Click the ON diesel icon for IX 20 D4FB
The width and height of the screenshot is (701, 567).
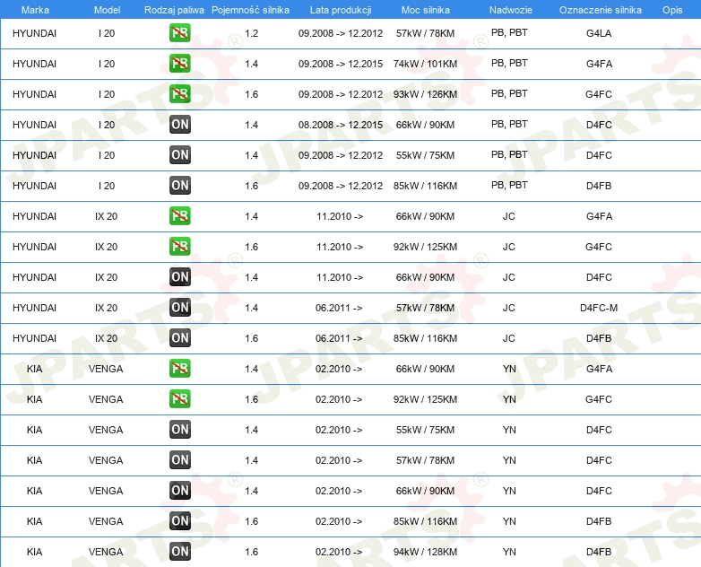coord(179,338)
